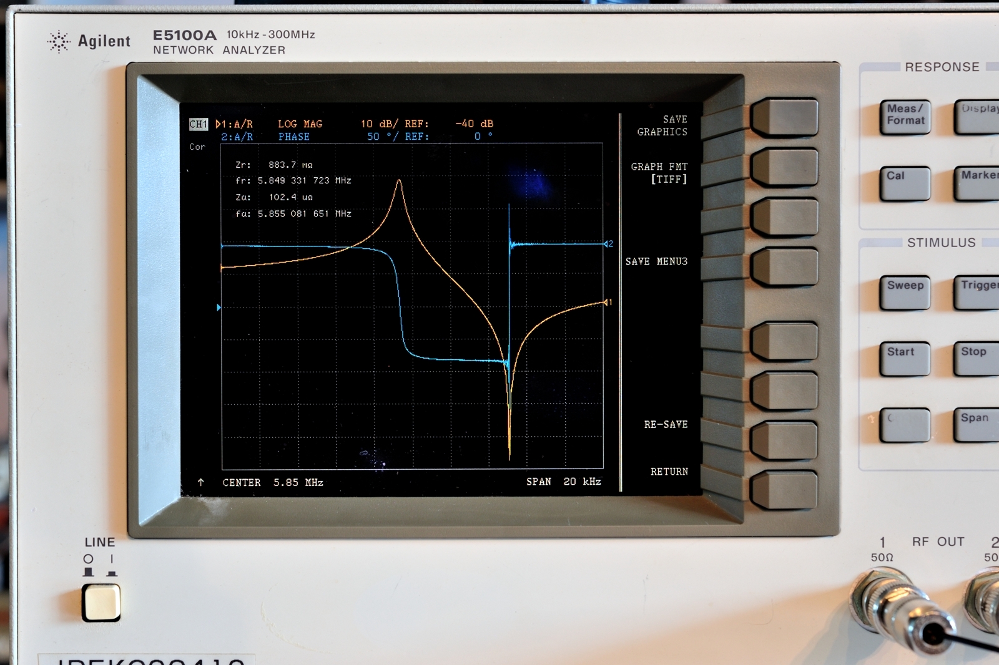Click the CH1 channel indicator
The height and width of the screenshot is (665, 999).
click(x=198, y=124)
